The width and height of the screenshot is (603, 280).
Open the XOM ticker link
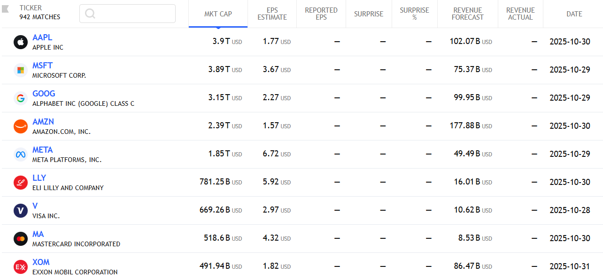(41, 262)
